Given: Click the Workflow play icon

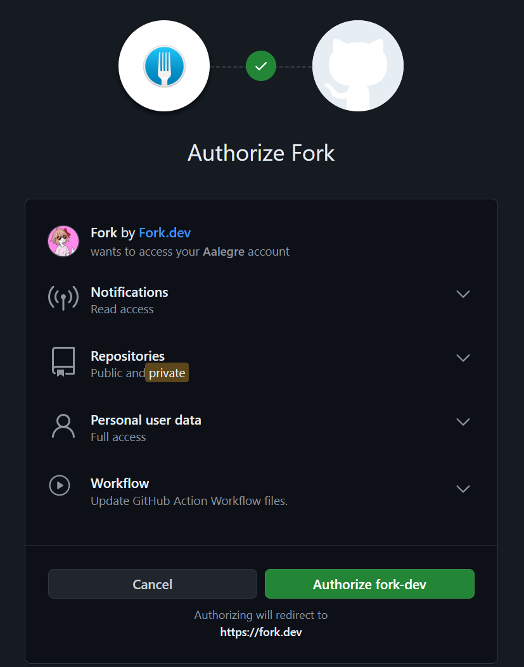Looking at the screenshot, I should [59, 485].
